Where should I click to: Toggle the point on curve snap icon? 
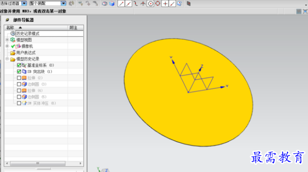pos(172,4)
